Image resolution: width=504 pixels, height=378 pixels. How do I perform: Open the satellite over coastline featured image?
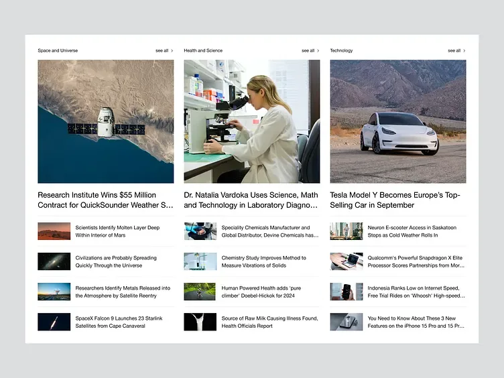click(106, 121)
